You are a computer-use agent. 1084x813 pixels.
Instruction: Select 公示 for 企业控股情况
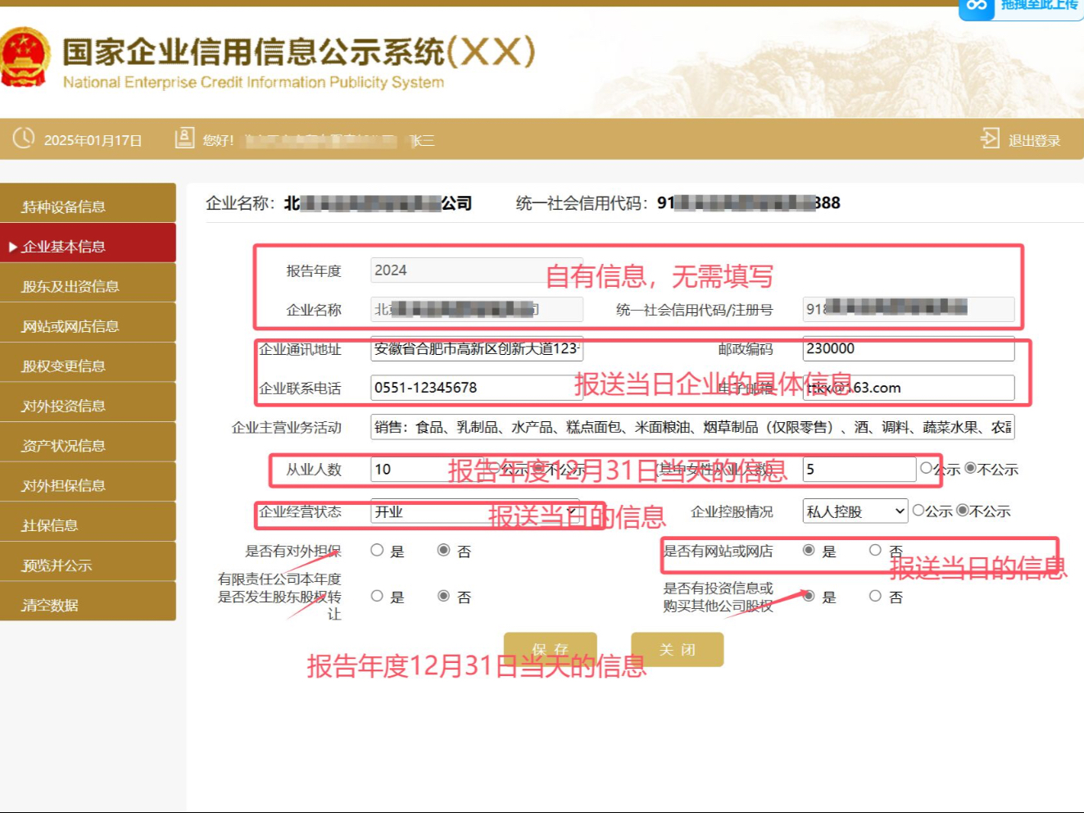pyautogui.click(x=918, y=510)
